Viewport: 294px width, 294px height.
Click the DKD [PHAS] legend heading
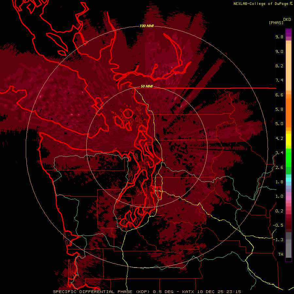pos(280,21)
